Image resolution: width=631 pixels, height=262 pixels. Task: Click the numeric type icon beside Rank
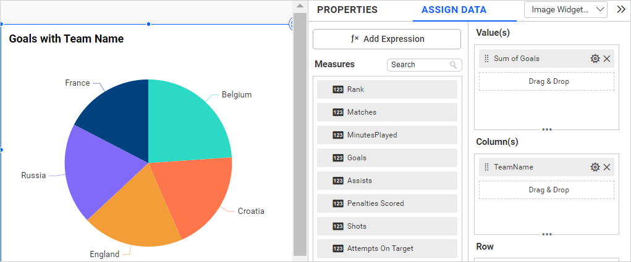(338, 89)
